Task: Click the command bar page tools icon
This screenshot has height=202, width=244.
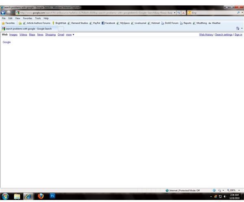Action: (237, 28)
